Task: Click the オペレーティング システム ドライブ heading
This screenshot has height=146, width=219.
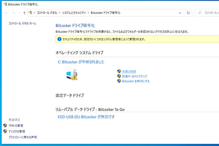Action: [x=79, y=53]
